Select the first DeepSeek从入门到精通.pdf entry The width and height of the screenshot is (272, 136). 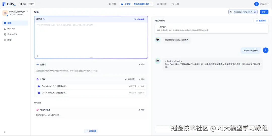coord(91,86)
